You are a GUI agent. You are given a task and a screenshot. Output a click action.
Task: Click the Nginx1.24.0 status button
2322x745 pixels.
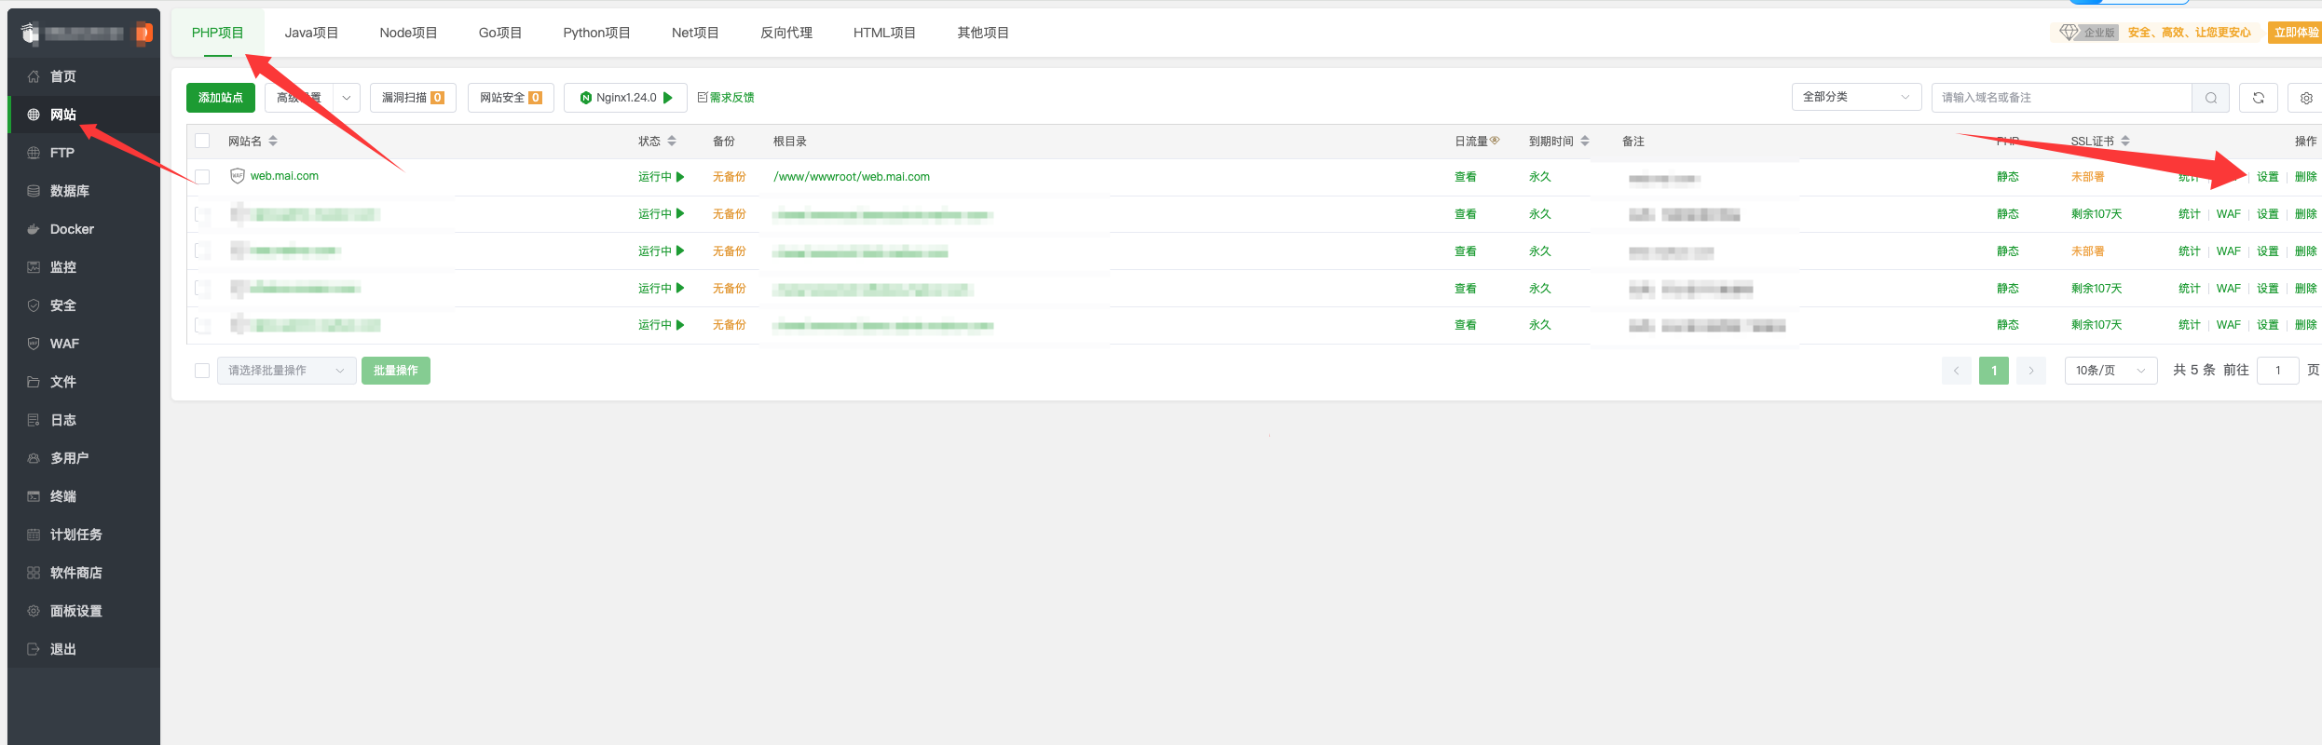pos(625,98)
